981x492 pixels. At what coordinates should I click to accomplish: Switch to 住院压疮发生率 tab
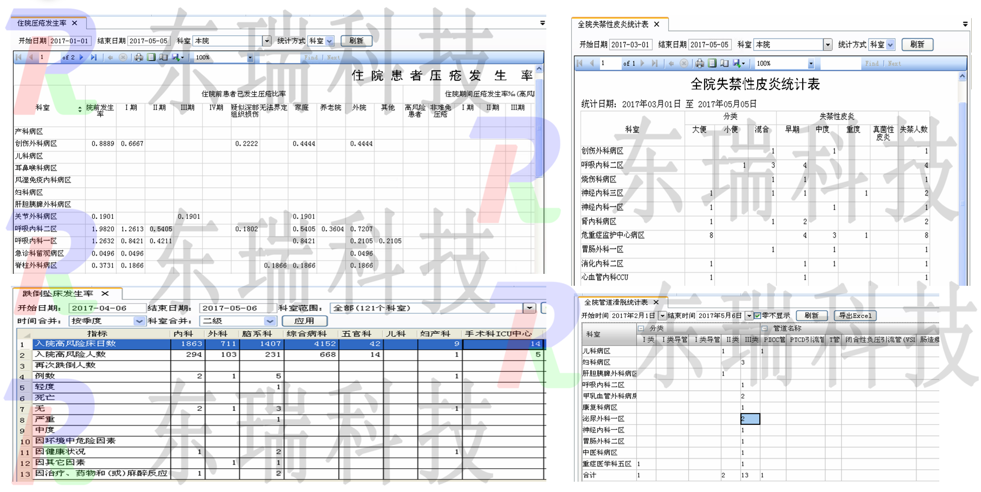pos(41,23)
